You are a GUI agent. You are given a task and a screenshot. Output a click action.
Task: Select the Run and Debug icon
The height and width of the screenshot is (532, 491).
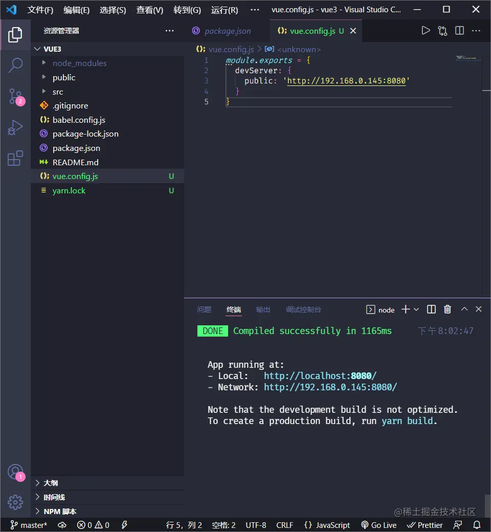pyautogui.click(x=15, y=127)
